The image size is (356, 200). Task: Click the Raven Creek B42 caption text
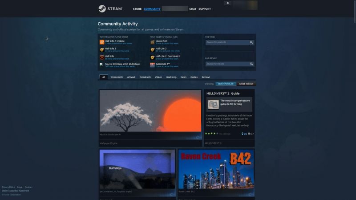pos(186,192)
